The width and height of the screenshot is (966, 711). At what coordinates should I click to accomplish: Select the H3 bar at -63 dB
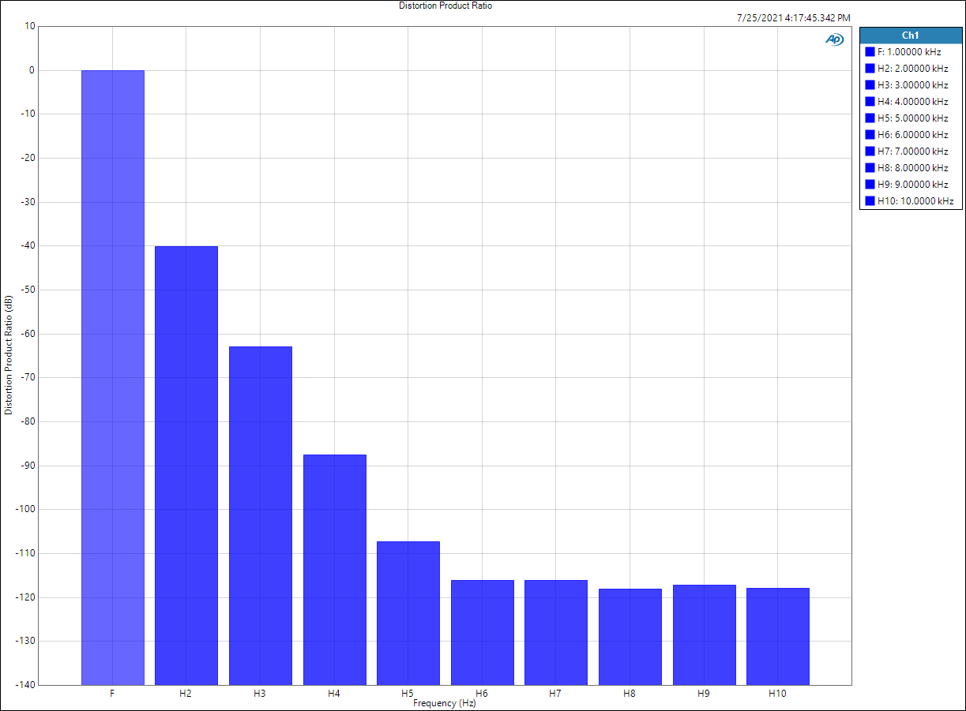pyautogui.click(x=261, y=515)
